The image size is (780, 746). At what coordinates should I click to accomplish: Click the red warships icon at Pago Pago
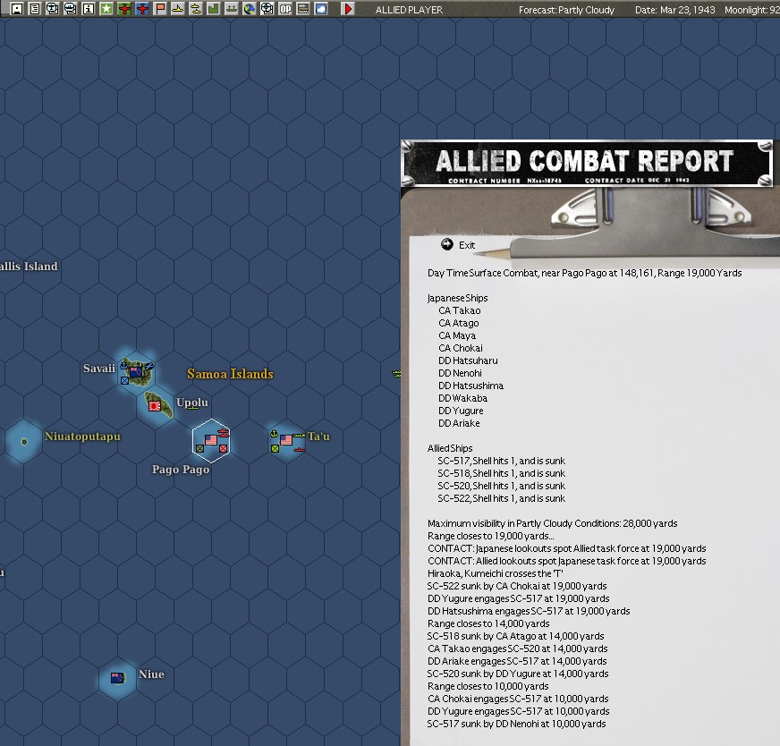coord(224,433)
